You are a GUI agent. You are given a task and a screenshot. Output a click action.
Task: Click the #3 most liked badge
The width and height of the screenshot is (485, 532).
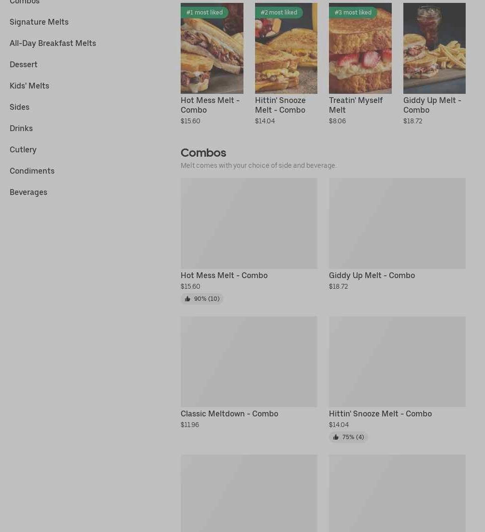point(353,13)
